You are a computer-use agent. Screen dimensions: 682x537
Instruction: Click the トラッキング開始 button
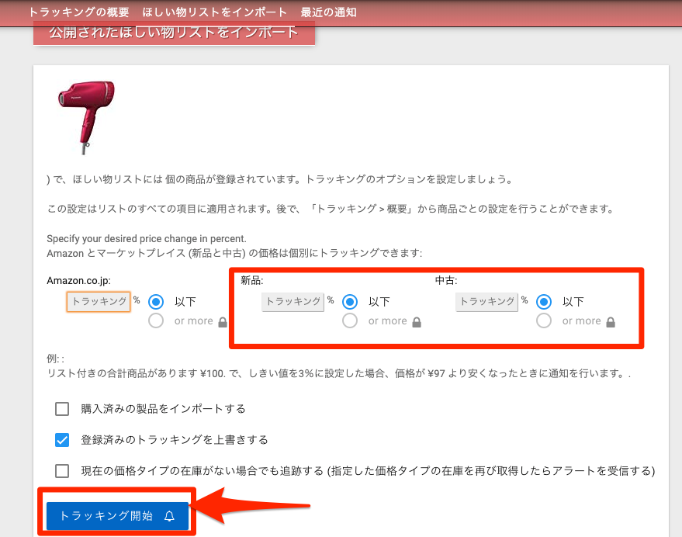click(x=117, y=516)
